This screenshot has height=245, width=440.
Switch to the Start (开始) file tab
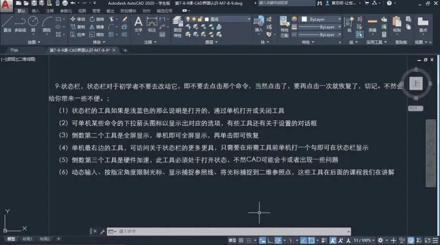point(14,50)
